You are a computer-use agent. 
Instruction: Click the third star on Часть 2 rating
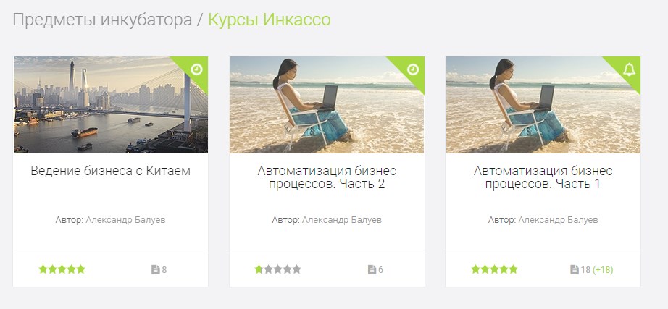pyautogui.click(x=277, y=269)
